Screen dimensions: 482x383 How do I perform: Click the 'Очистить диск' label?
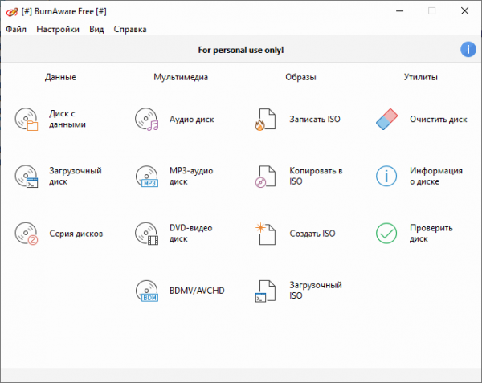point(439,120)
